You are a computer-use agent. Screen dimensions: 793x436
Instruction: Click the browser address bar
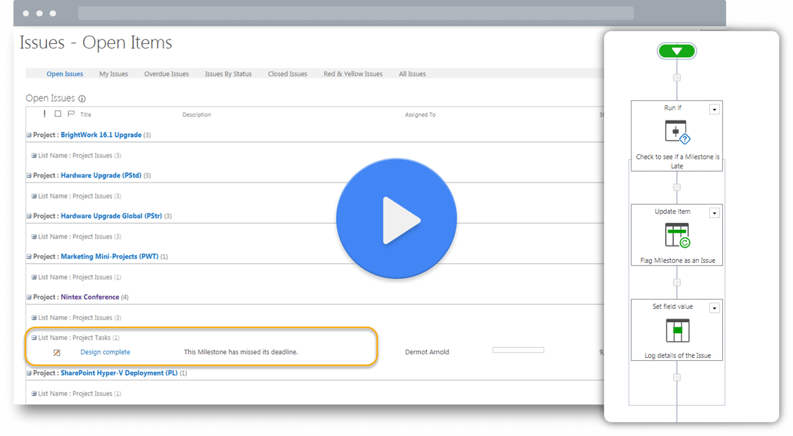[x=356, y=13]
